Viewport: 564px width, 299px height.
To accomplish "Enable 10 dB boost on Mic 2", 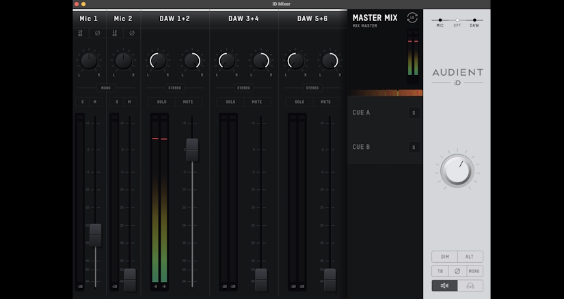I will click(115, 33).
